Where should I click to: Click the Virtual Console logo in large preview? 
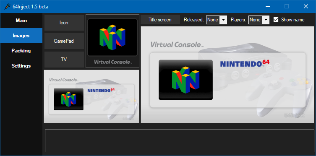click(x=177, y=44)
